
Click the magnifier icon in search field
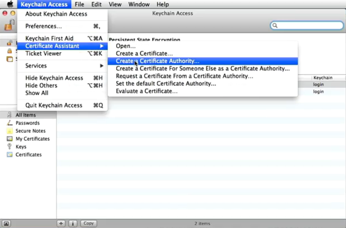click(275, 25)
